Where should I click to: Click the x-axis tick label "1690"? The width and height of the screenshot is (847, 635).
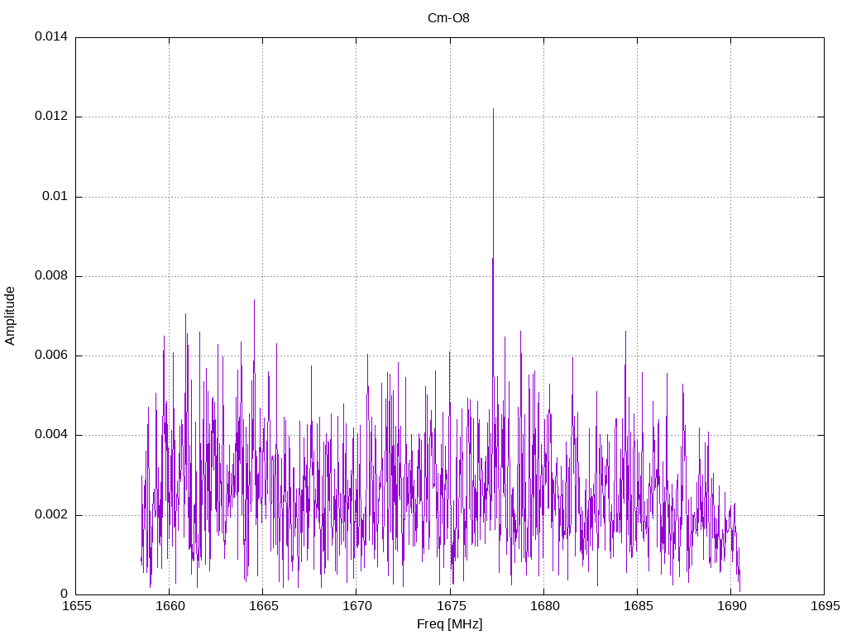coord(732,606)
